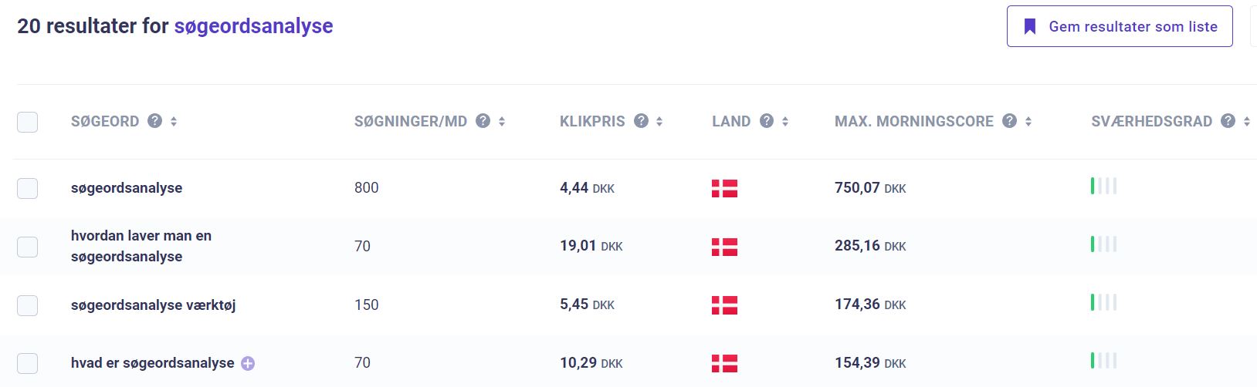The height and width of the screenshot is (387, 1257).
Task: Click difficulty bar indicator for søgeordsanalyse row
Action: tap(1103, 186)
